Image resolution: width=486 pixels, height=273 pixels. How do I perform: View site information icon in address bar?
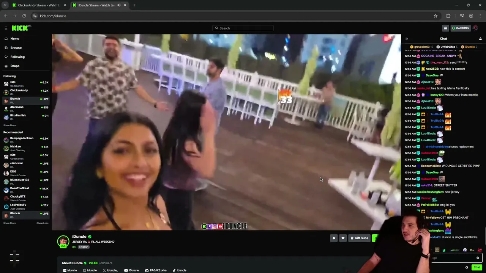click(35, 16)
